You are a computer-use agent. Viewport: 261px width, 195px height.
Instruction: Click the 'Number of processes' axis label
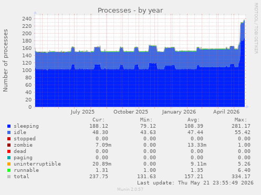tap(5, 60)
